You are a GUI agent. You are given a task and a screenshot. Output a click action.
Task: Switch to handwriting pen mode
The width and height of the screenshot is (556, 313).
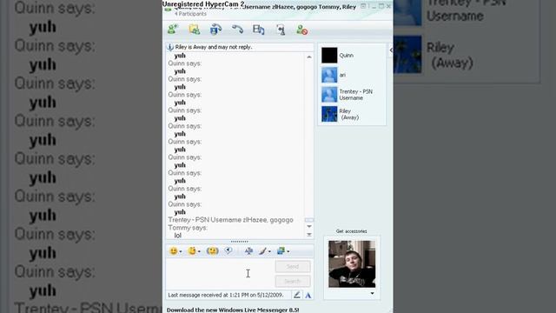point(297,295)
